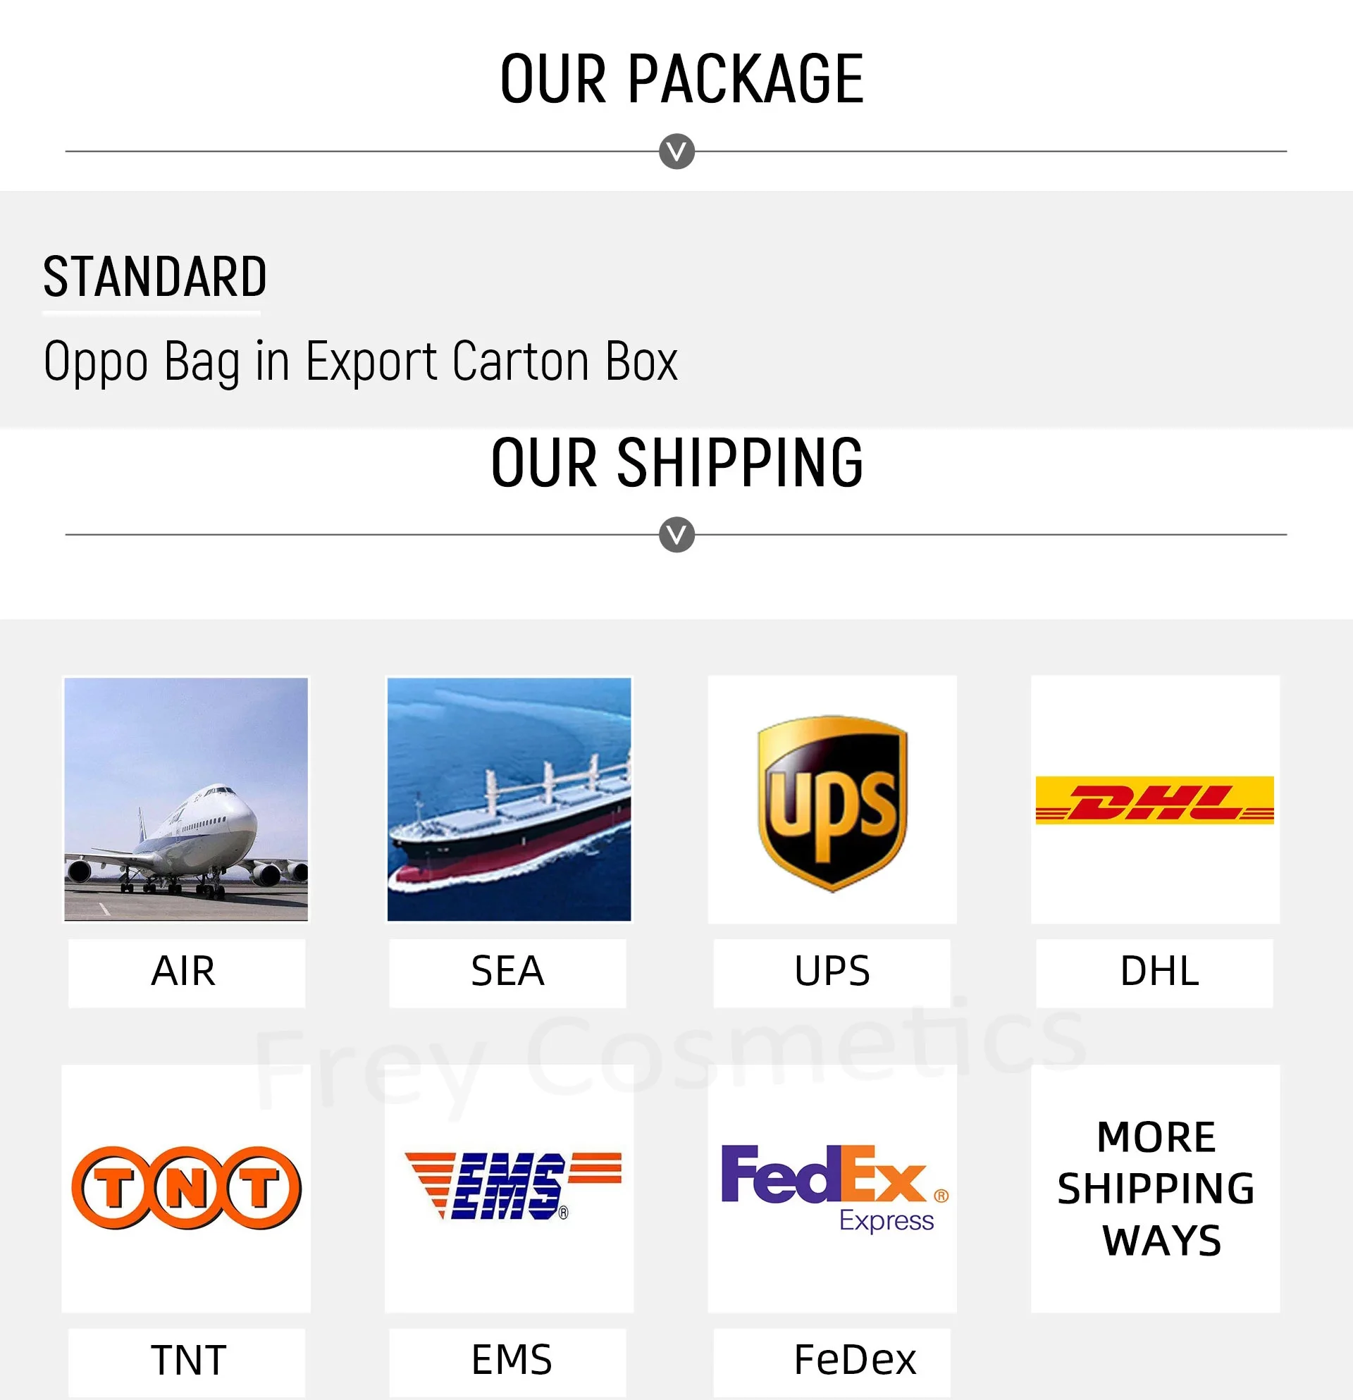1353x1400 pixels.
Task: Open the cargo ship photo
Action: pos(509,799)
